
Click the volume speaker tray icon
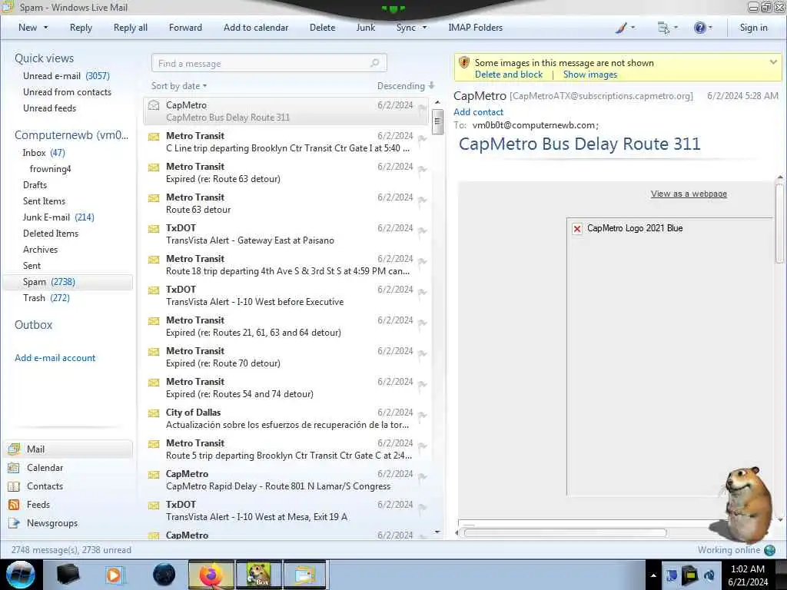pyautogui.click(x=709, y=575)
